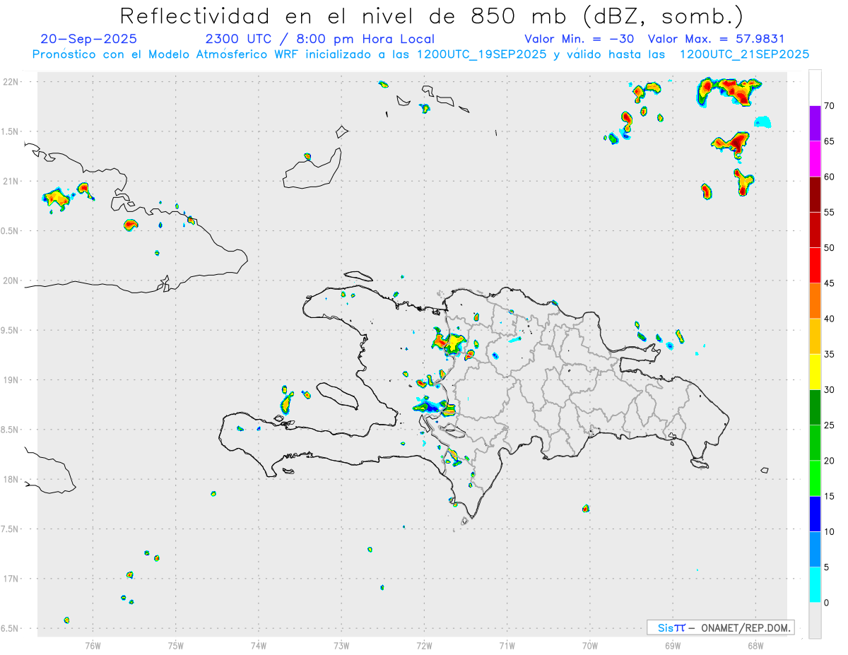Screen dimensions: 848x655
Task: Choose the dark blue 10–15 dBZ colorbar segment
Action: tap(815, 514)
